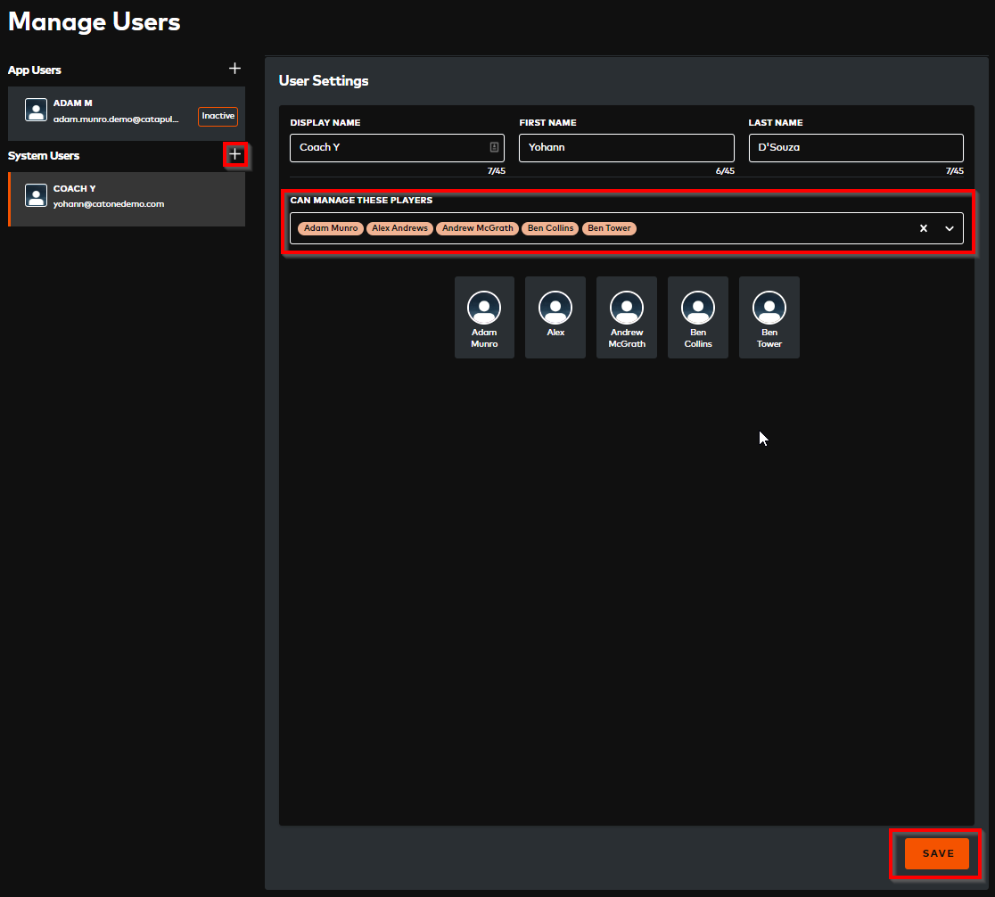Click the Can Manage These Players label
The height and width of the screenshot is (897, 995).
[361, 200]
